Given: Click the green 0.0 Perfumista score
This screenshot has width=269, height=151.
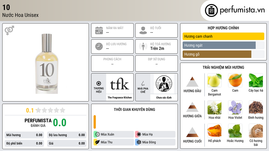Looking at the screenshot, I should click(x=60, y=123).
